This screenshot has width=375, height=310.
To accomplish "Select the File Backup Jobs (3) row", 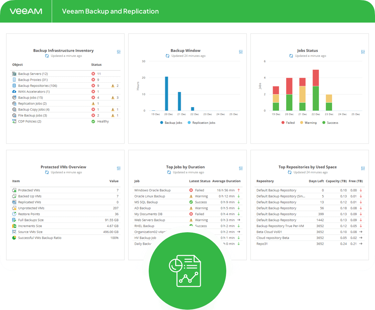I will [x=65, y=115].
